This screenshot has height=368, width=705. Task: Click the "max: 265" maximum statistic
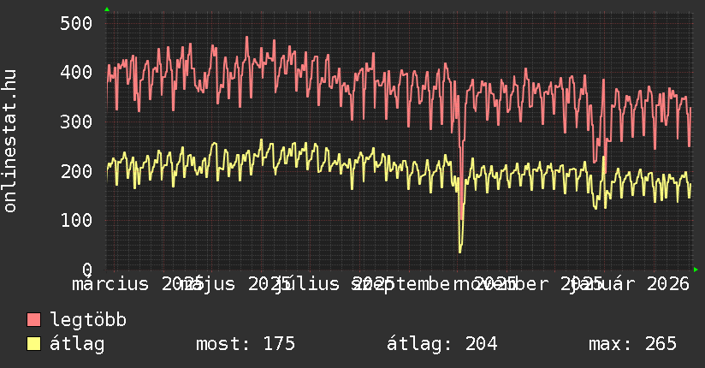point(632,344)
